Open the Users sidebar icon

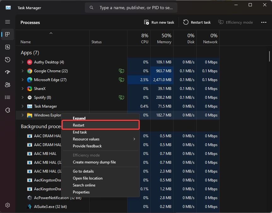pos(8,85)
